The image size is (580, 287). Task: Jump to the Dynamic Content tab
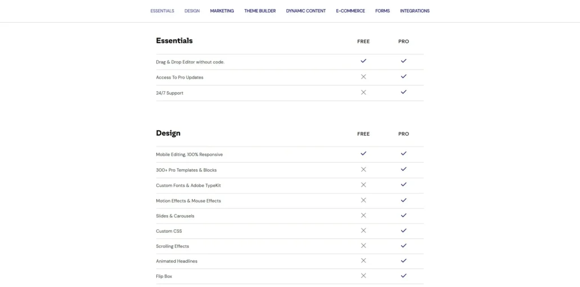point(306,11)
